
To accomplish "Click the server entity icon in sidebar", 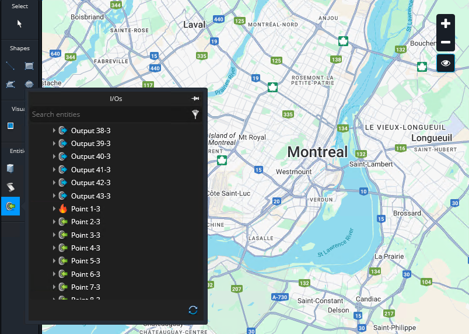I will click(10, 168).
